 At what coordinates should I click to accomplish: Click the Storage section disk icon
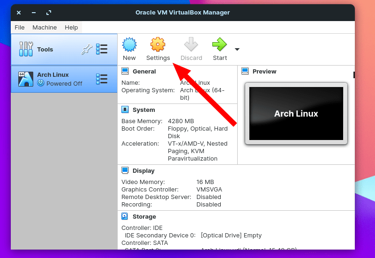(x=125, y=216)
